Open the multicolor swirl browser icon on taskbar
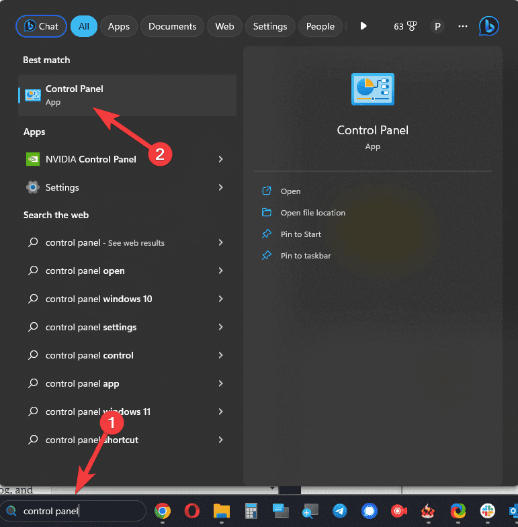 (458, 511)
